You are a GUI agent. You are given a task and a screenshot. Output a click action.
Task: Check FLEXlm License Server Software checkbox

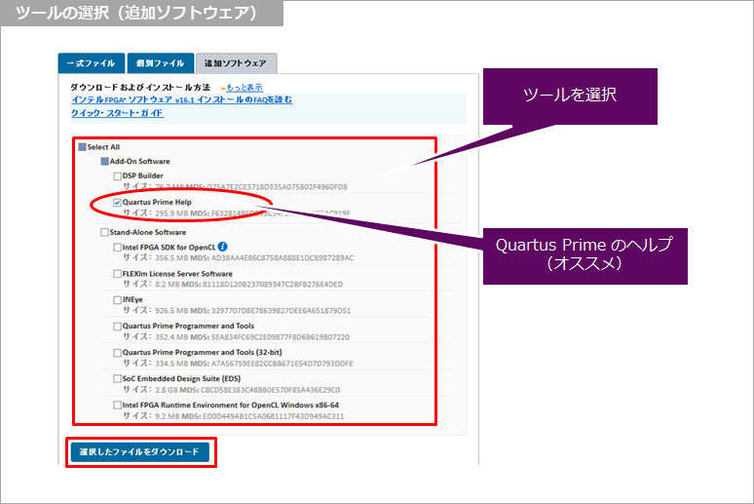pos(117,274)
